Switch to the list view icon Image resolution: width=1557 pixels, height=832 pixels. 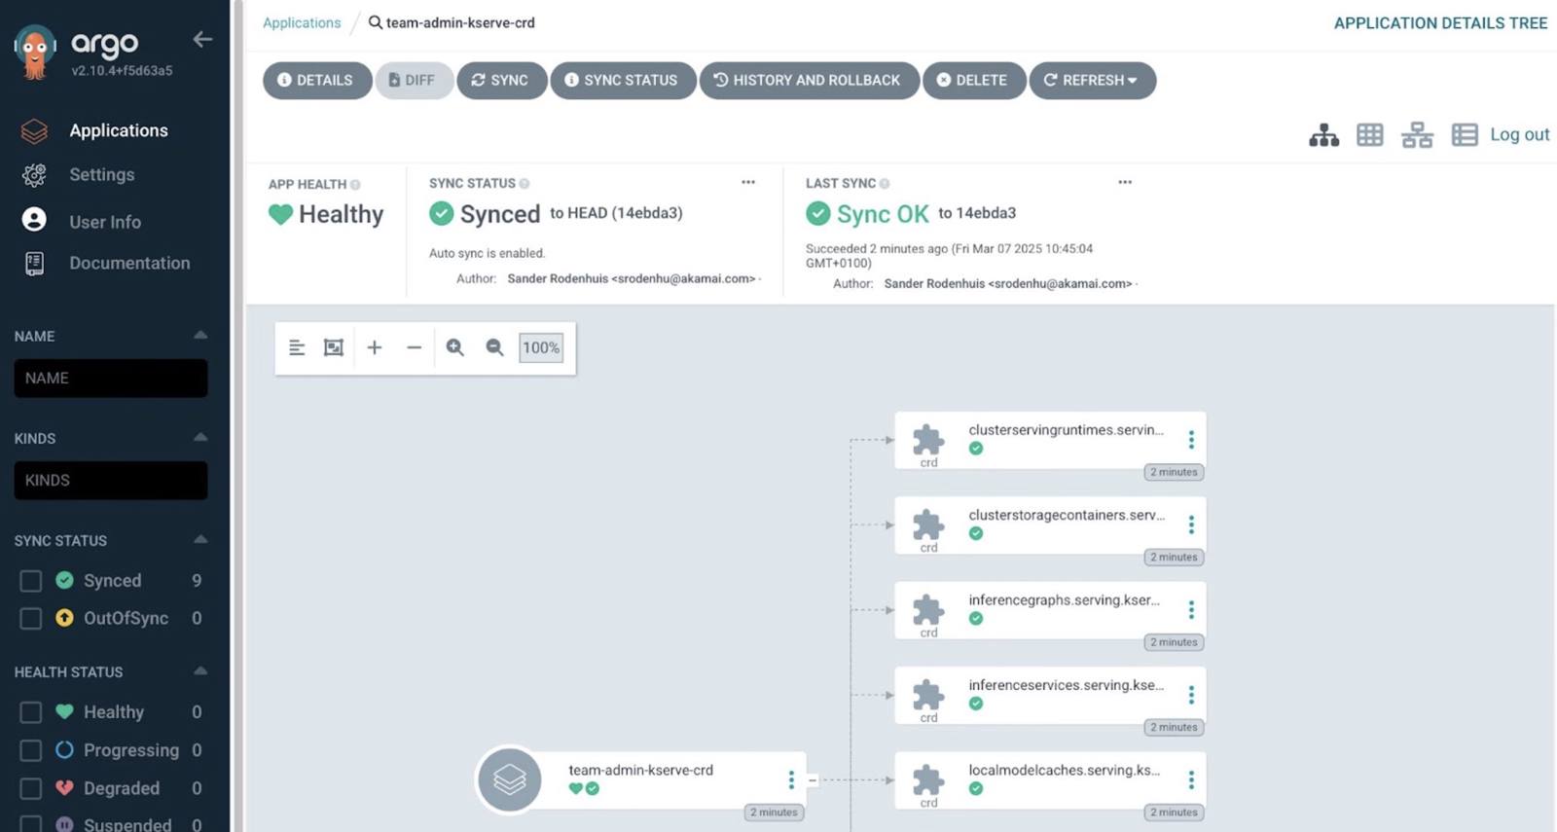point(1464,135)
